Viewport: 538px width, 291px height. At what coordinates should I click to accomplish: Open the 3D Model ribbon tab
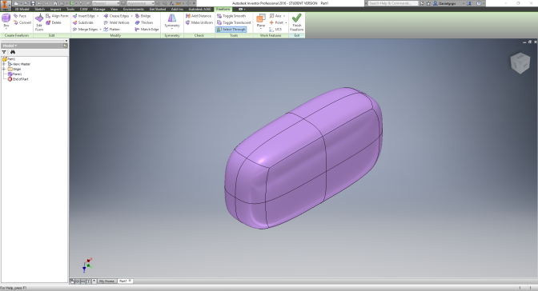tap(22, 10)
